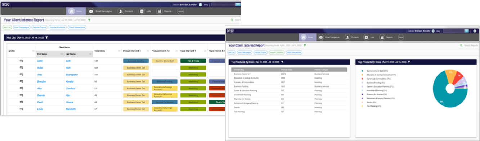The width and height of the screenshot is (480, 141).
Task: Select Hot List tab in right window
Action: click(x=232, y=52)
